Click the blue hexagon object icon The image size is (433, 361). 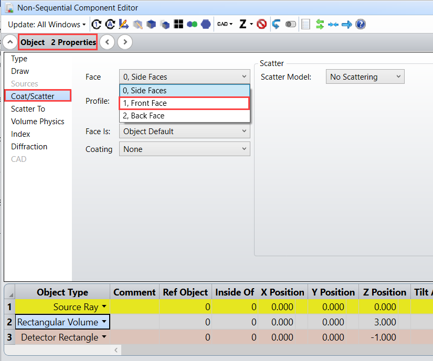click(206, 24)
